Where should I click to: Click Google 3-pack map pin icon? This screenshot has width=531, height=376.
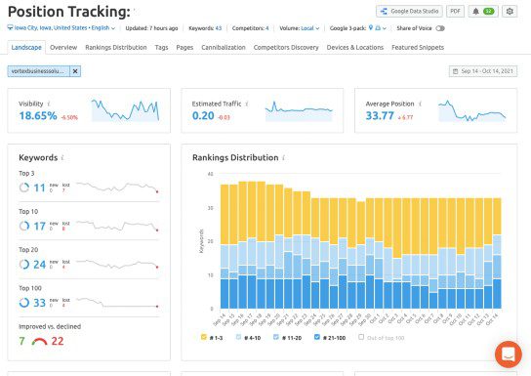click(x=371, y=27)
